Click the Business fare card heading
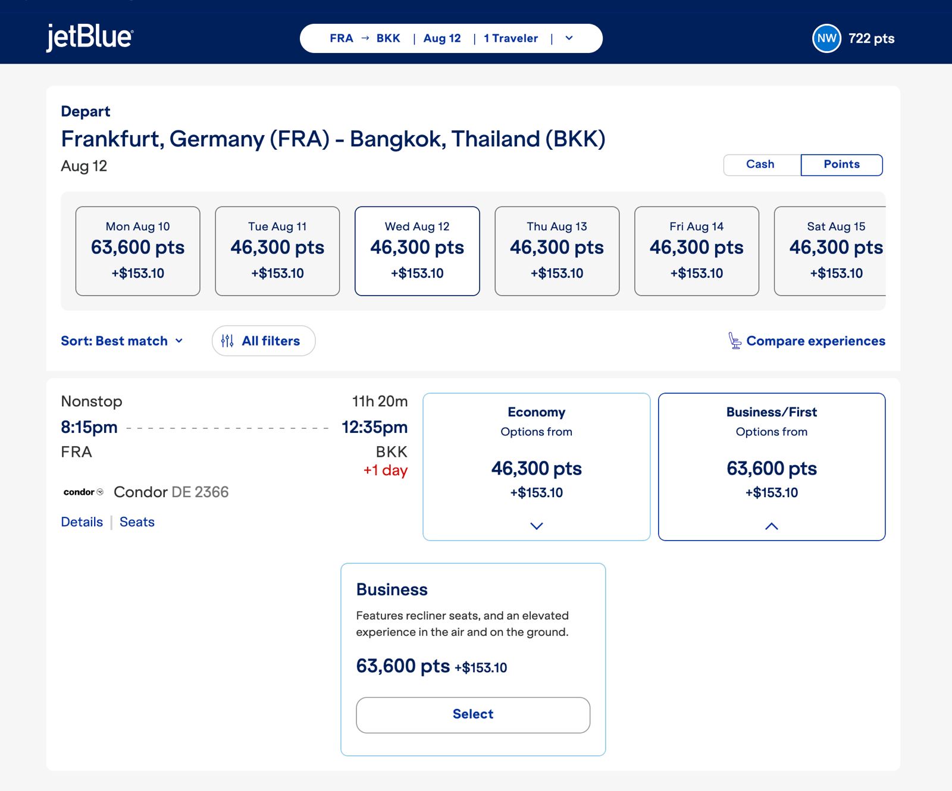952x791 pixels. (x=392, y=589)
